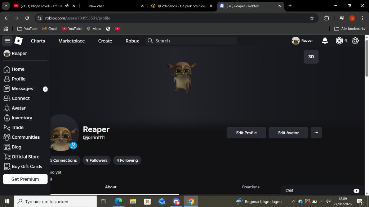Click the Reaper avatar in top bar
This screenshot has width=369, height=207.
pos(295,41)
